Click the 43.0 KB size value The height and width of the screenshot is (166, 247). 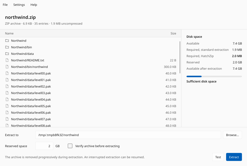(x=171, y=93)
